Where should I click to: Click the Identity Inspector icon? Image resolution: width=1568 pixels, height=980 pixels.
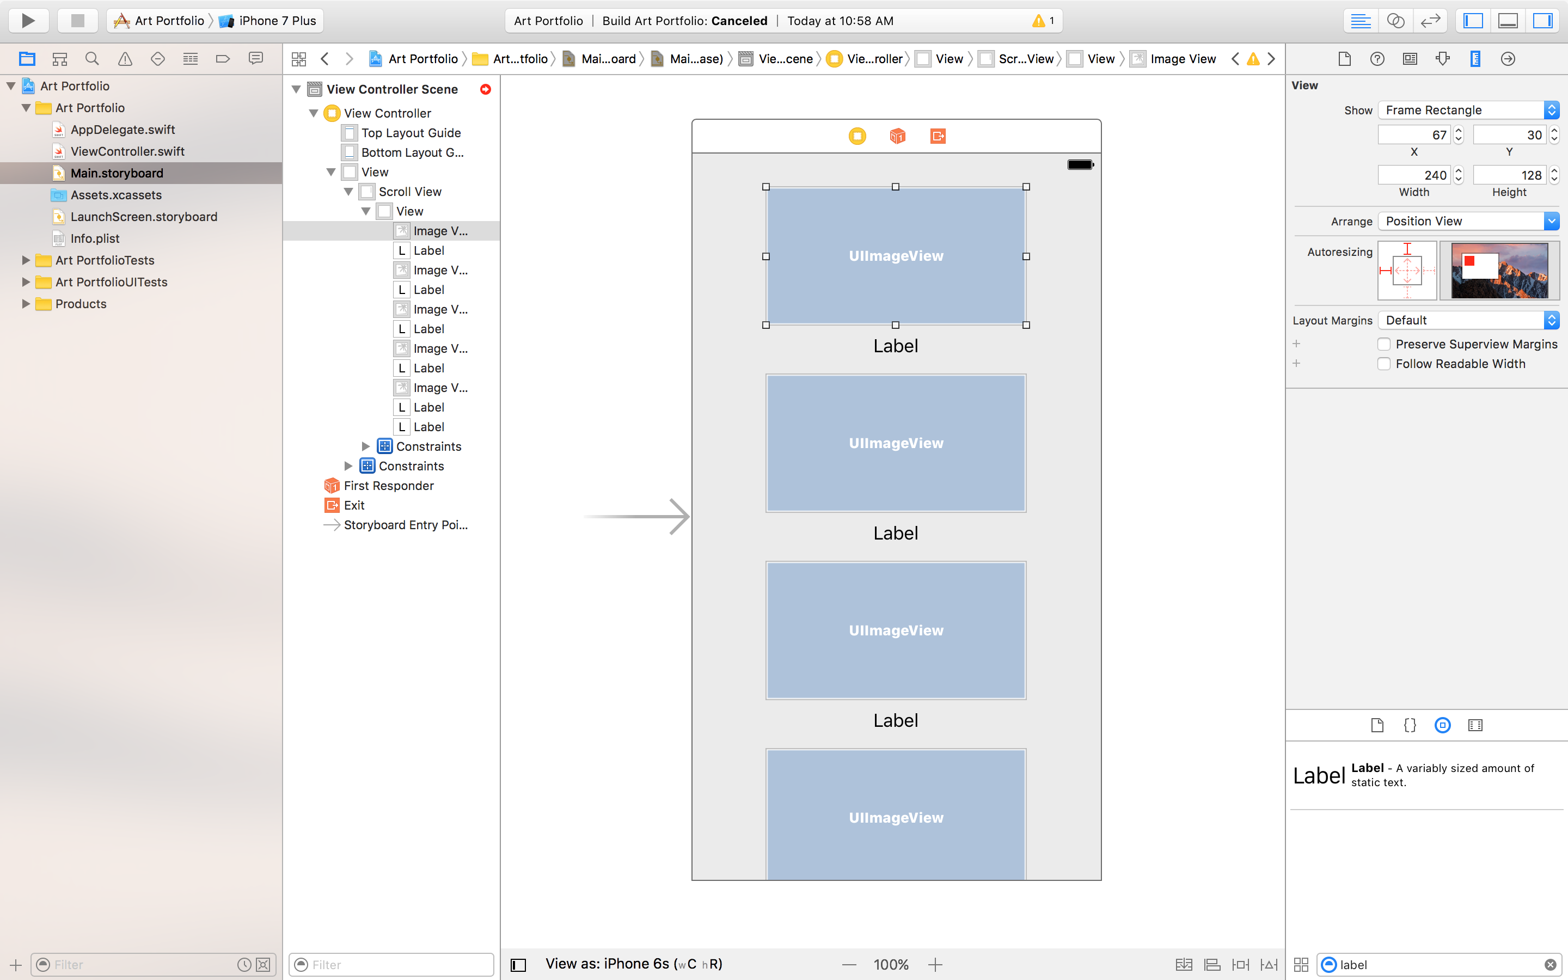click(x=1410, y=59)
